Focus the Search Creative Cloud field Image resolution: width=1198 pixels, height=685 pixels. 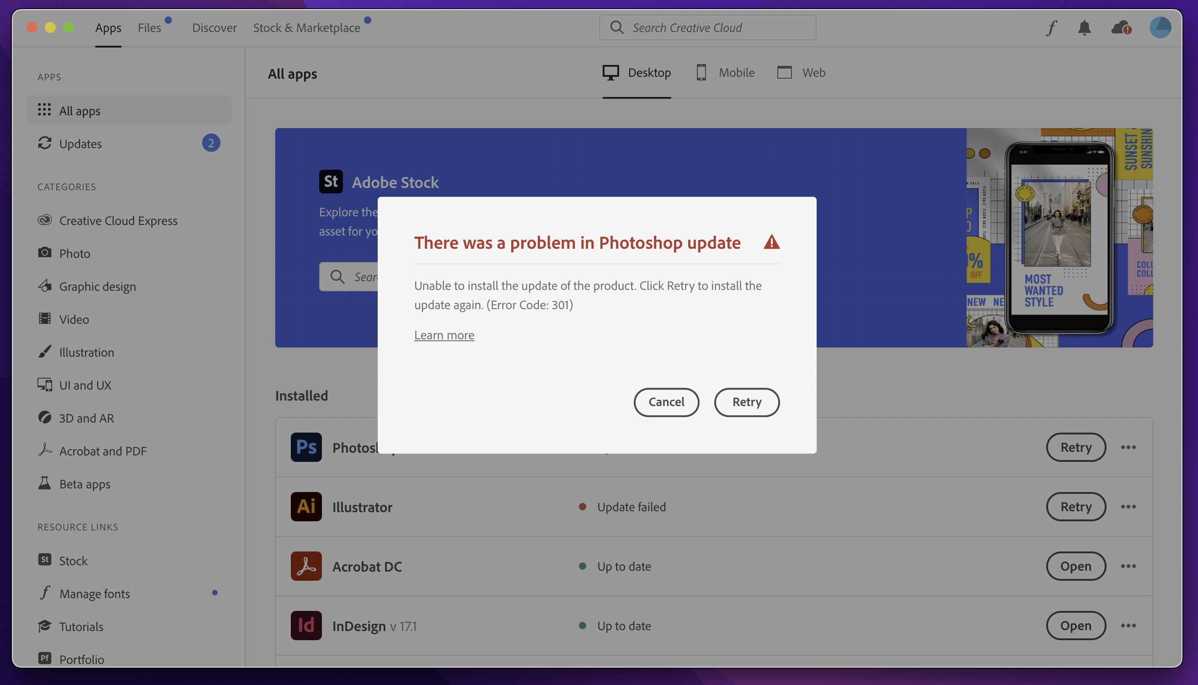tap(707, 27)
